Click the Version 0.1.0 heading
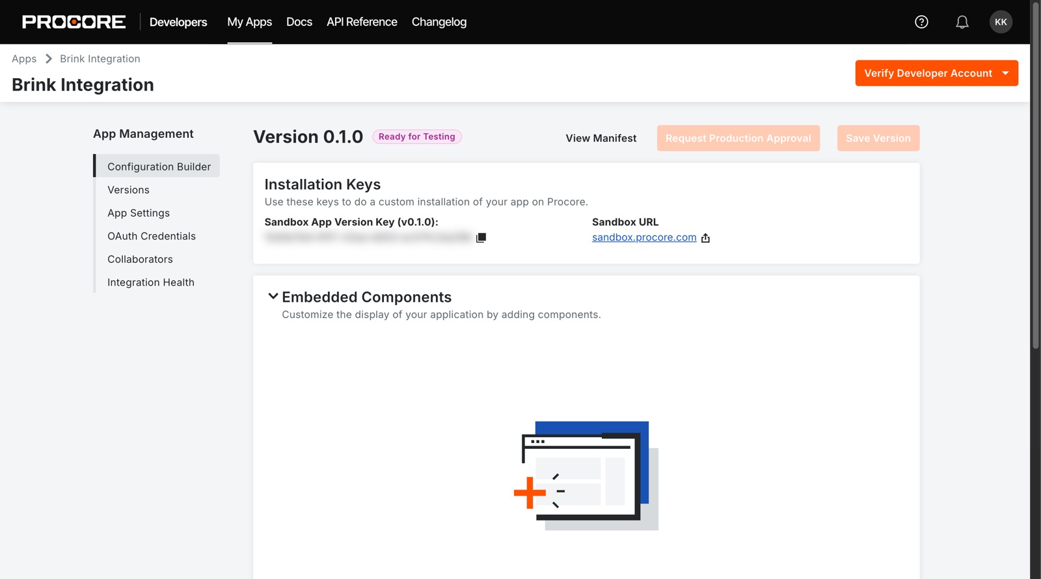This screenshot has width=1041, height=579. [308, 137]
